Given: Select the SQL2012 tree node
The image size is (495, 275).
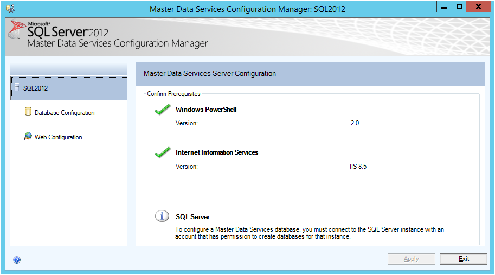Looking at the screenshot, I should point(69,88).
